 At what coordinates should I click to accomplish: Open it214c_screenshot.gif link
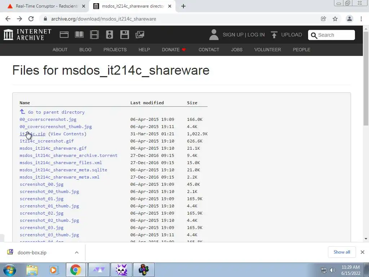(46, 141)
